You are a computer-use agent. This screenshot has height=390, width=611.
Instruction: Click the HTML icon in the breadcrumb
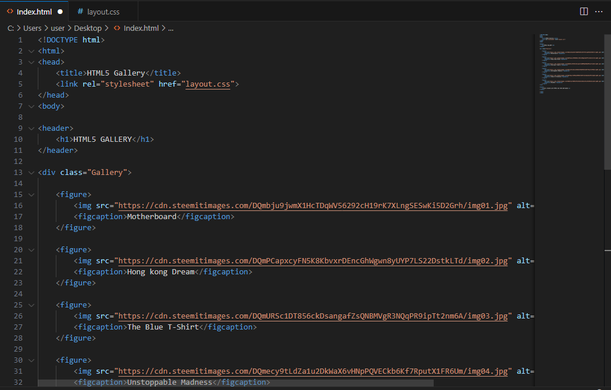pos(117,28)
